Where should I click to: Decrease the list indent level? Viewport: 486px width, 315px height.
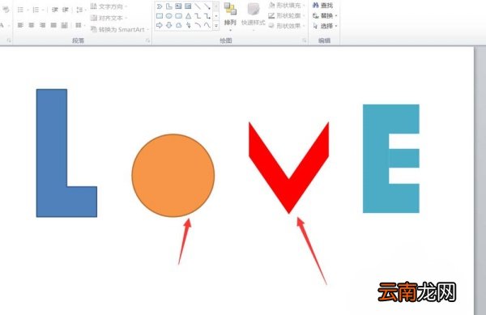[55, 10]
